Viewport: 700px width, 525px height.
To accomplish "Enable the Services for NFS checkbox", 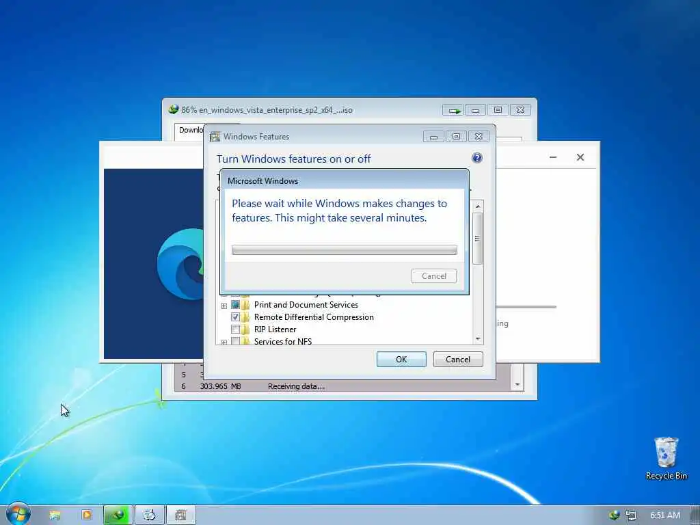I will 235,342.
